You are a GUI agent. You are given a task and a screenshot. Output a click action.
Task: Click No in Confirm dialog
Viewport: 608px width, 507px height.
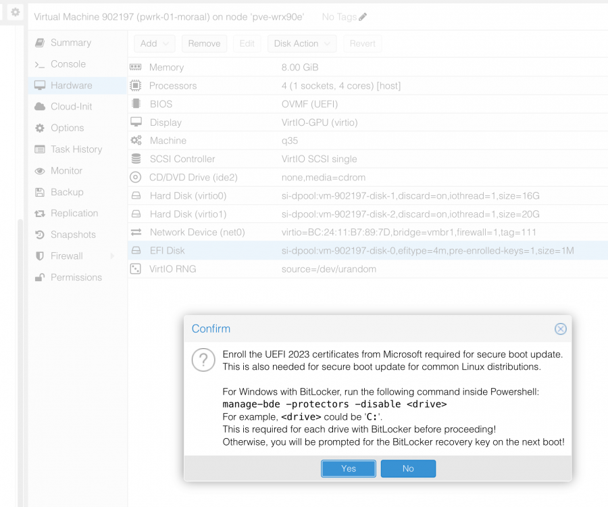pos(408,468)
